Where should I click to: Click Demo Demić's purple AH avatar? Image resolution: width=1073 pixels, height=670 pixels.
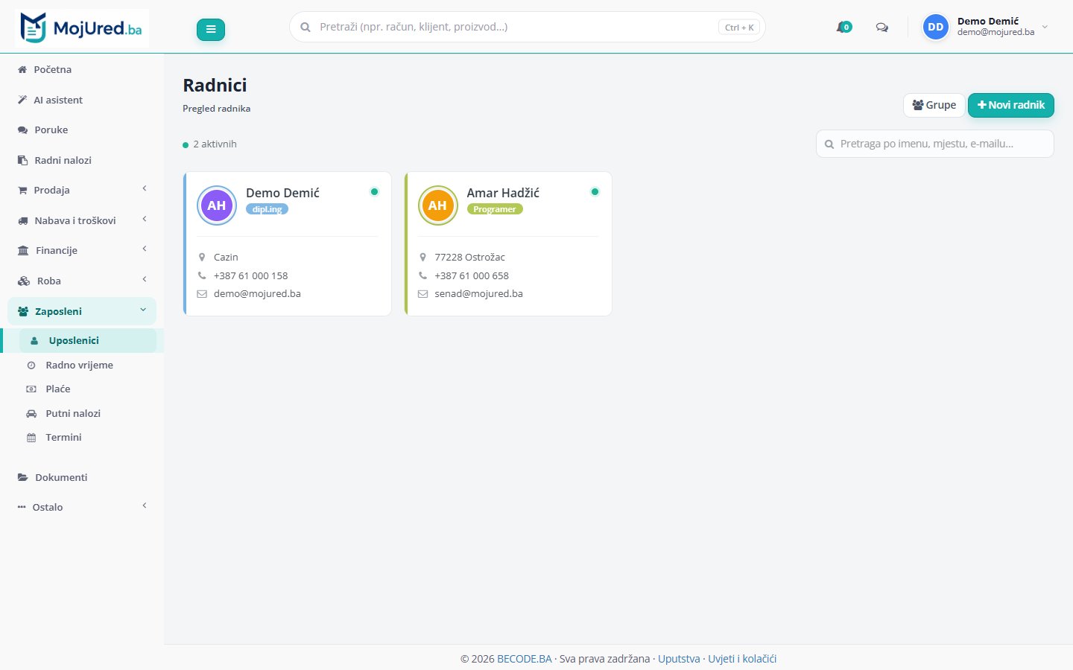217,205
